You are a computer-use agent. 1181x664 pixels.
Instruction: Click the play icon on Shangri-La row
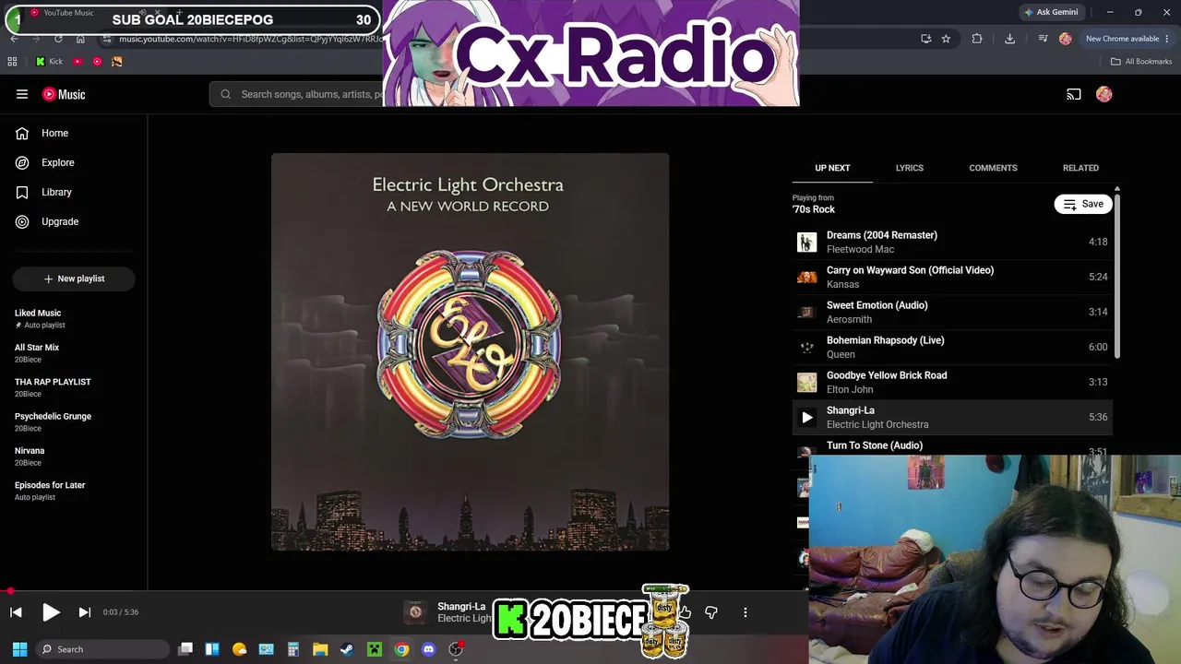(807, 417)
